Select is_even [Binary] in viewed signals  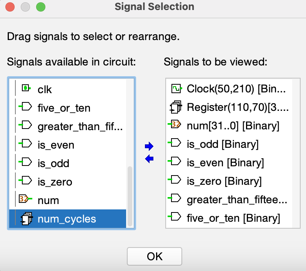click(225, 162)
